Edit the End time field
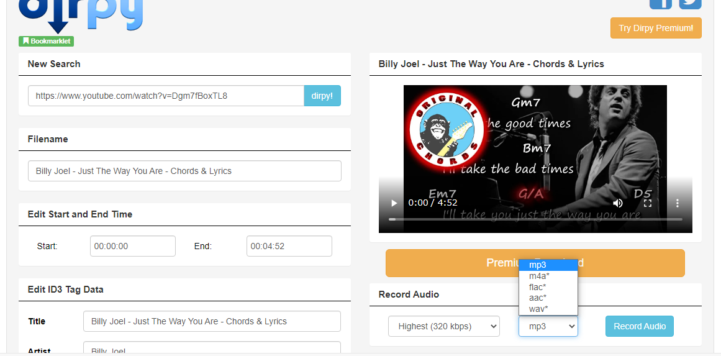The height and width of the screenshot is (356, 721). [289, 246]
